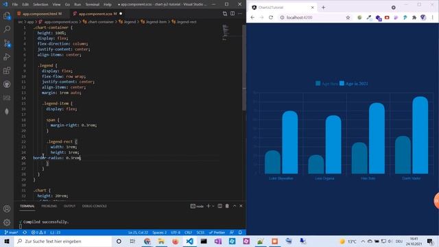The image size is (439, 247).
Task: Switch to the OUTPUT panel tab
Action: (x=69, y=206)
